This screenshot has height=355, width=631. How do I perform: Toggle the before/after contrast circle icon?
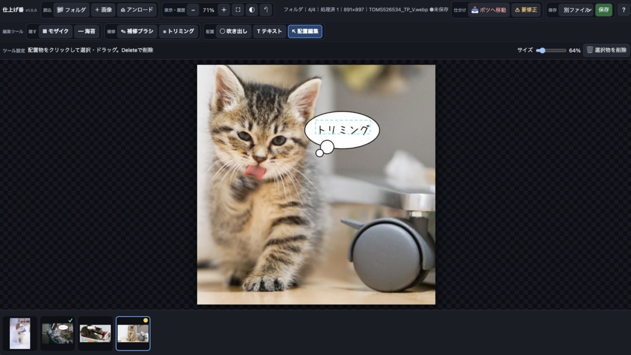point(252,10)
